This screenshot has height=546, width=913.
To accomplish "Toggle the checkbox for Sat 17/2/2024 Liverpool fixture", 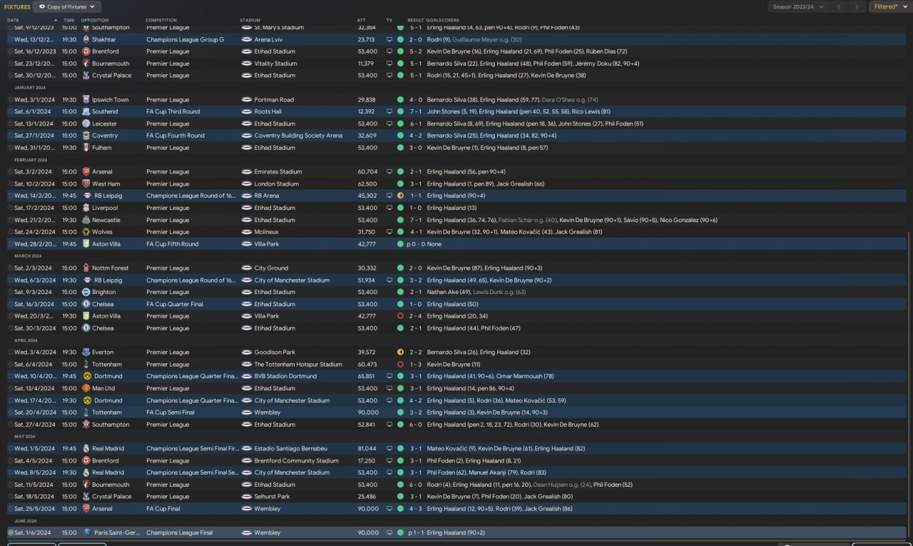I will pos(11,208).
